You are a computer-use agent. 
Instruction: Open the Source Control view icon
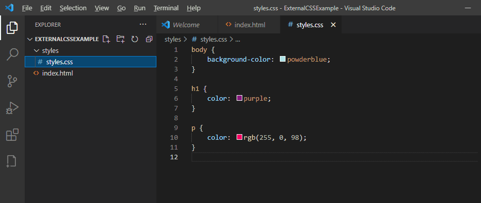(12, 81)
